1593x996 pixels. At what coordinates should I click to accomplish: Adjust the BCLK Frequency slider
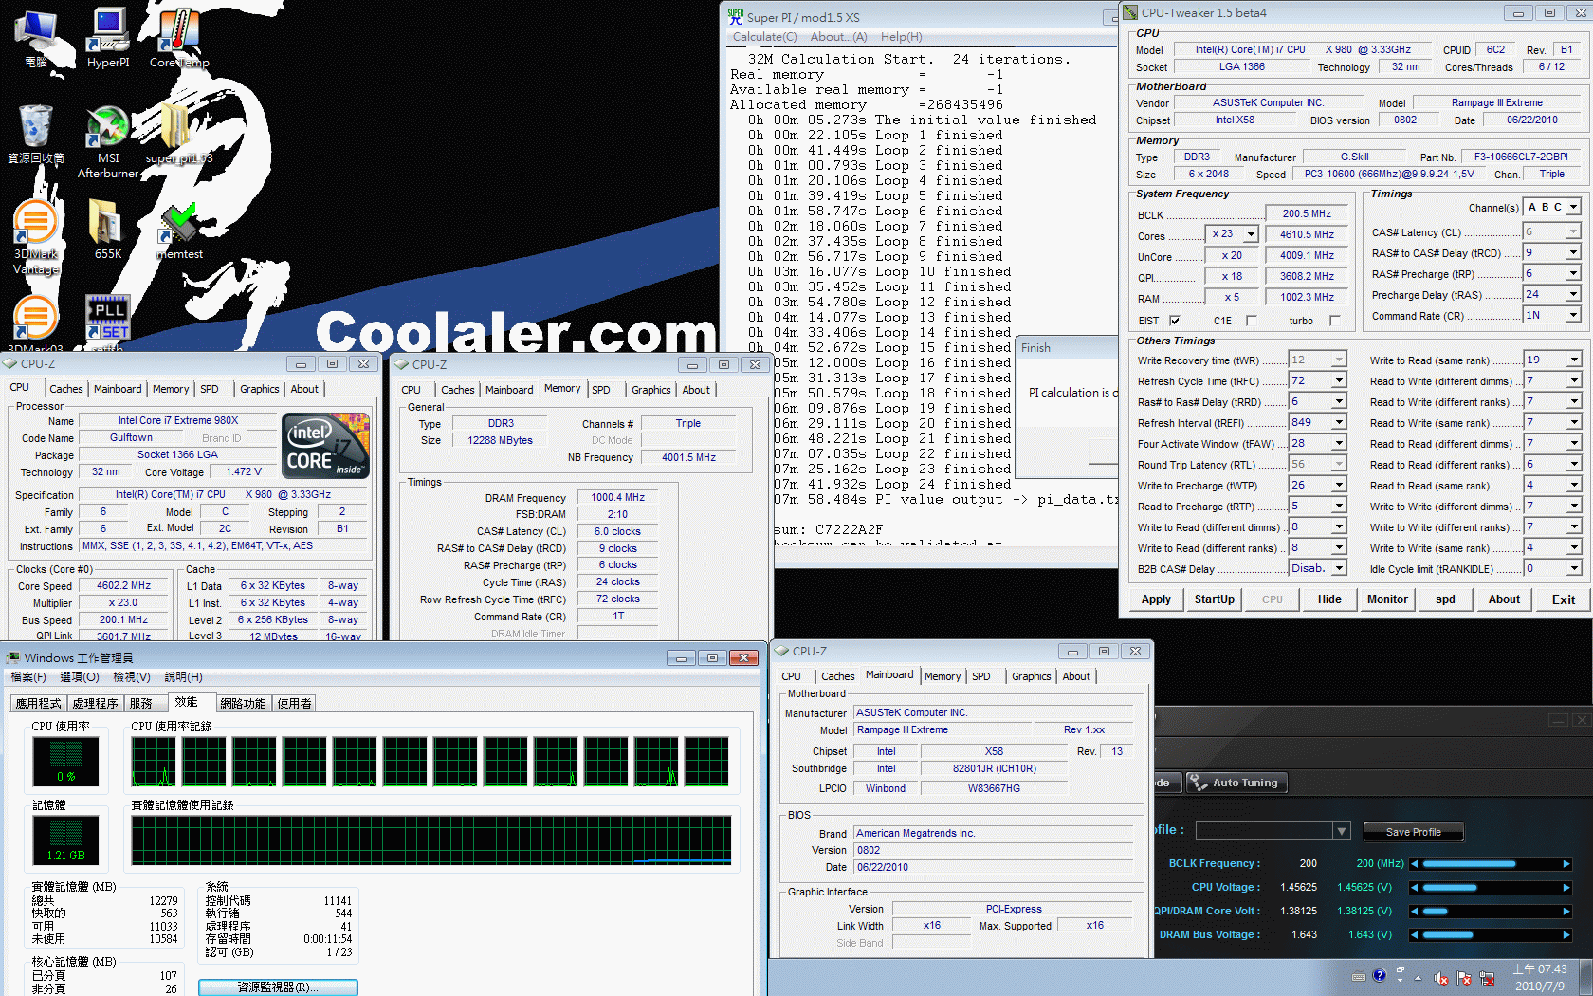1490,864
